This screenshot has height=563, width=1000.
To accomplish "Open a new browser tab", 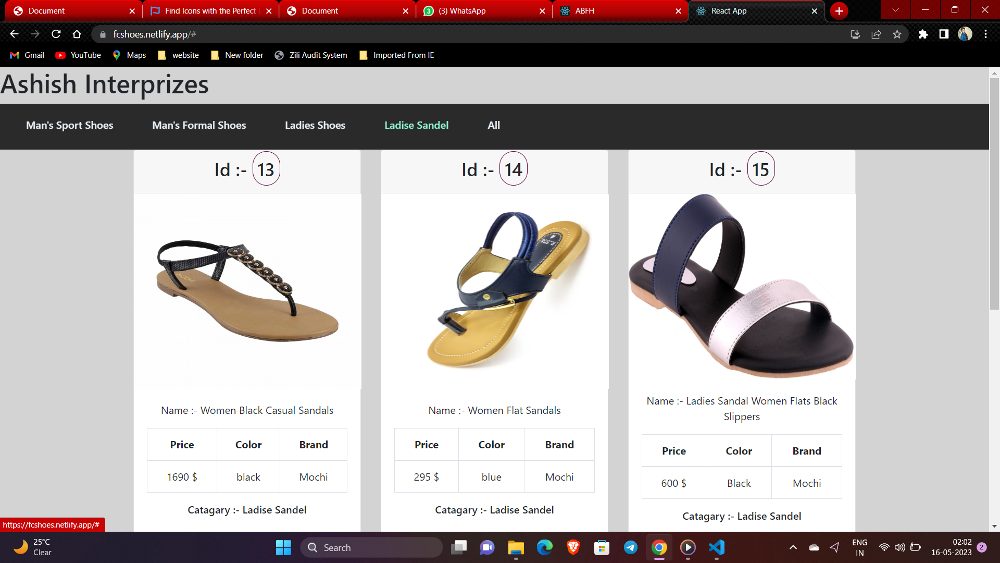I will coord(839,11).
